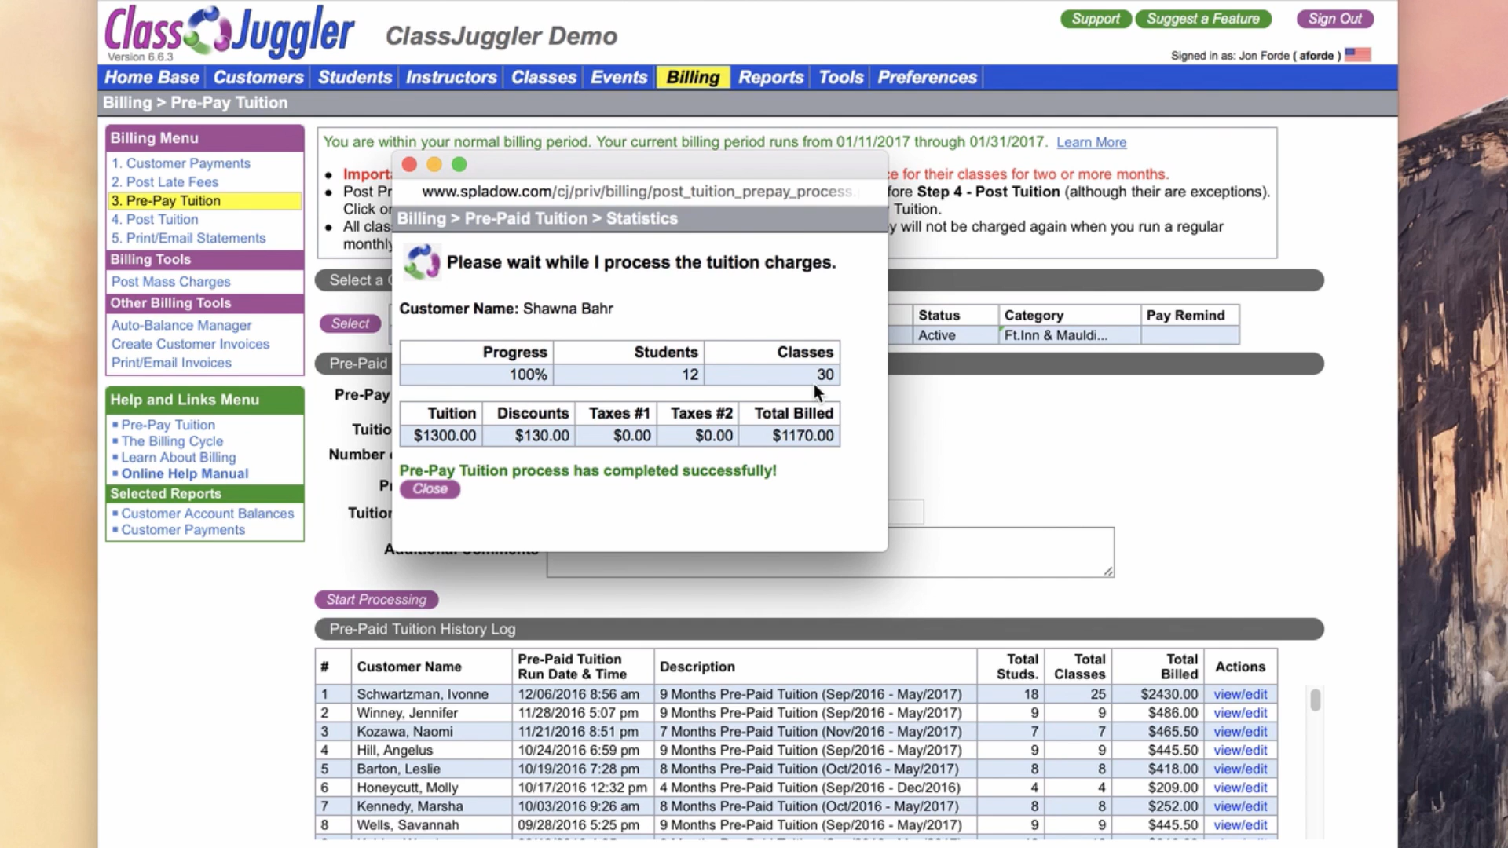Click the spinning ClassJuggler processing icon
The width and height of the screenshot is (1508, 848).
[422, 262]
